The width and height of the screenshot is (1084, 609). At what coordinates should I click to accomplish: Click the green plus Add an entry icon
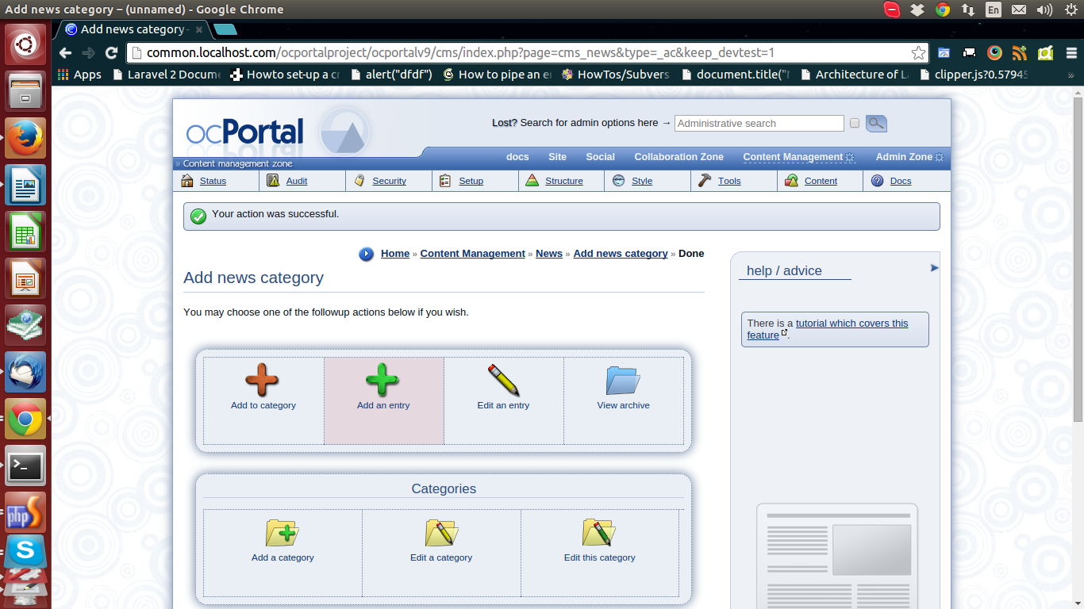point(382,380)
